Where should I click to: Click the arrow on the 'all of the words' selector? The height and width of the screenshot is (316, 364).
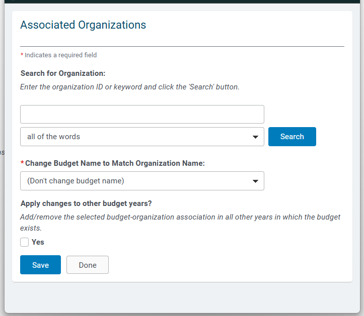click(255, 137)
